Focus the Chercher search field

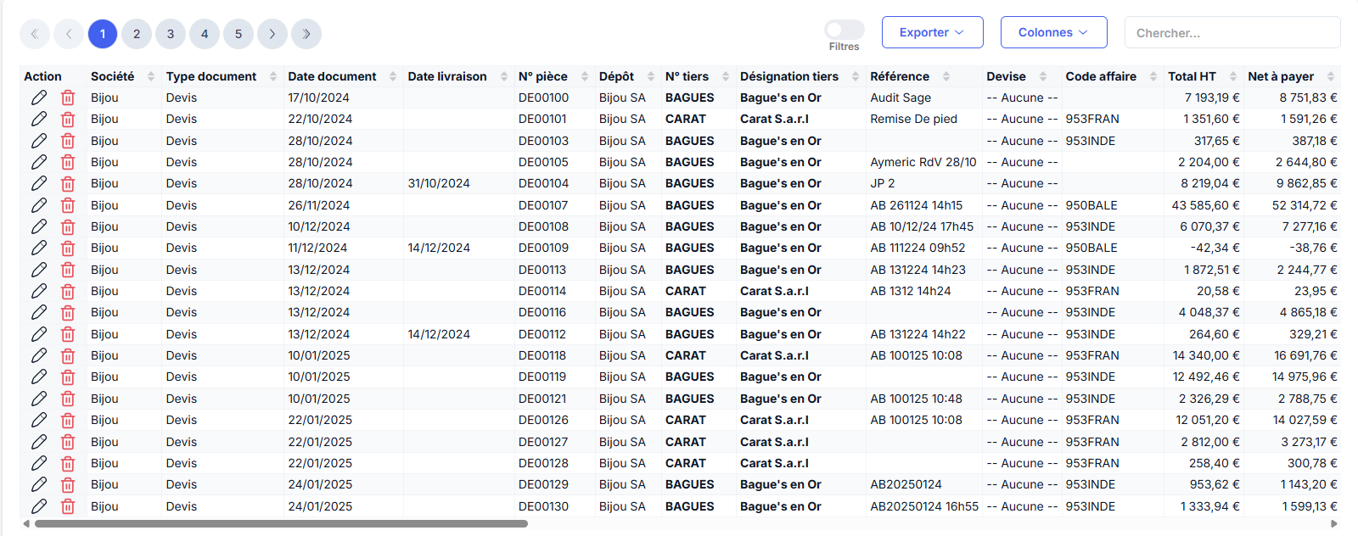coord(1232,33)
